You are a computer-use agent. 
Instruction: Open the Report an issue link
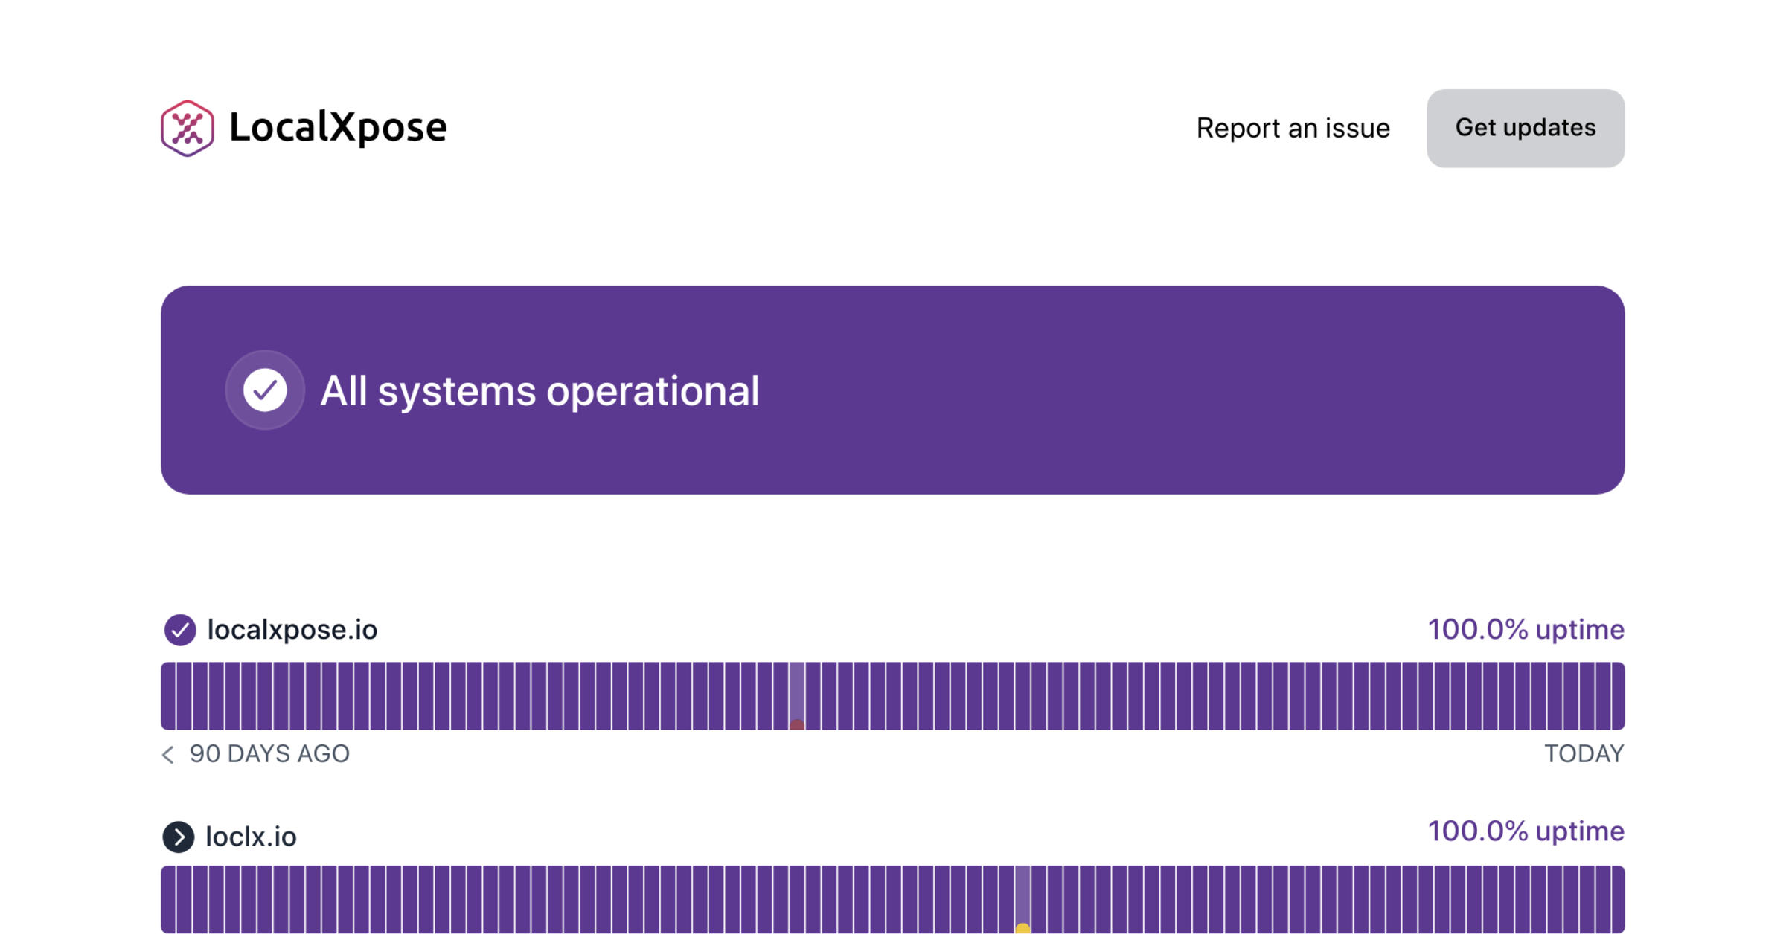click(1293, 129)
